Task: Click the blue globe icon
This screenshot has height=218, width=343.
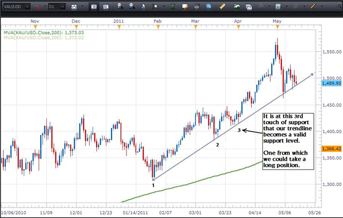Action: pos(208,7)
